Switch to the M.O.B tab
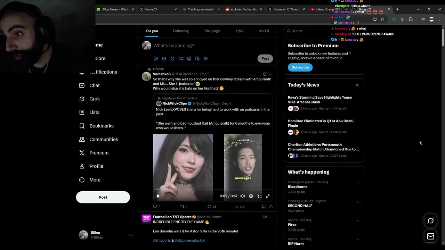The height and width of the screenshot is (250, 445). (264, 31)
